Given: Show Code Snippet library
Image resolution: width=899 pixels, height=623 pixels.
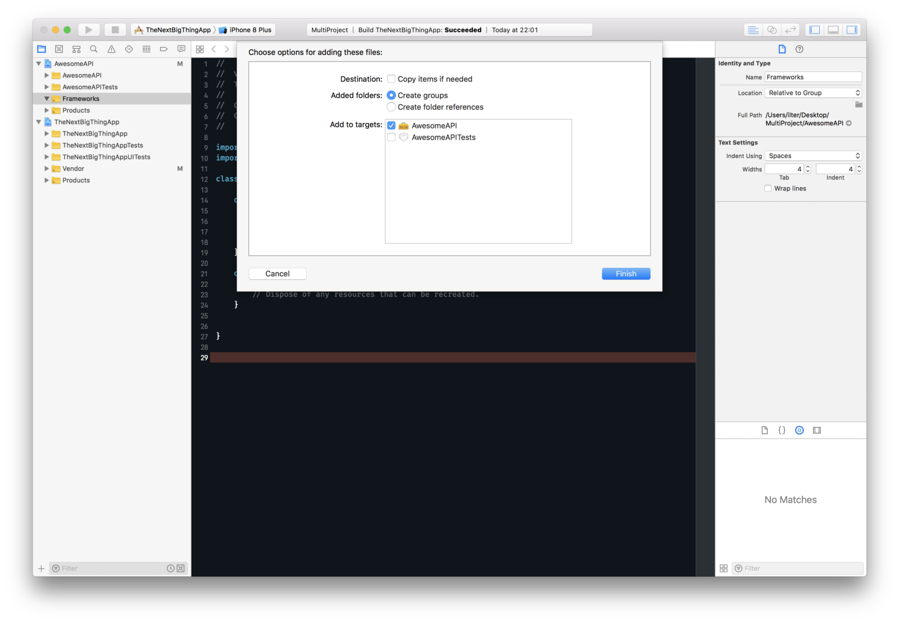Looking at the screenshot, I should (782, 430).
